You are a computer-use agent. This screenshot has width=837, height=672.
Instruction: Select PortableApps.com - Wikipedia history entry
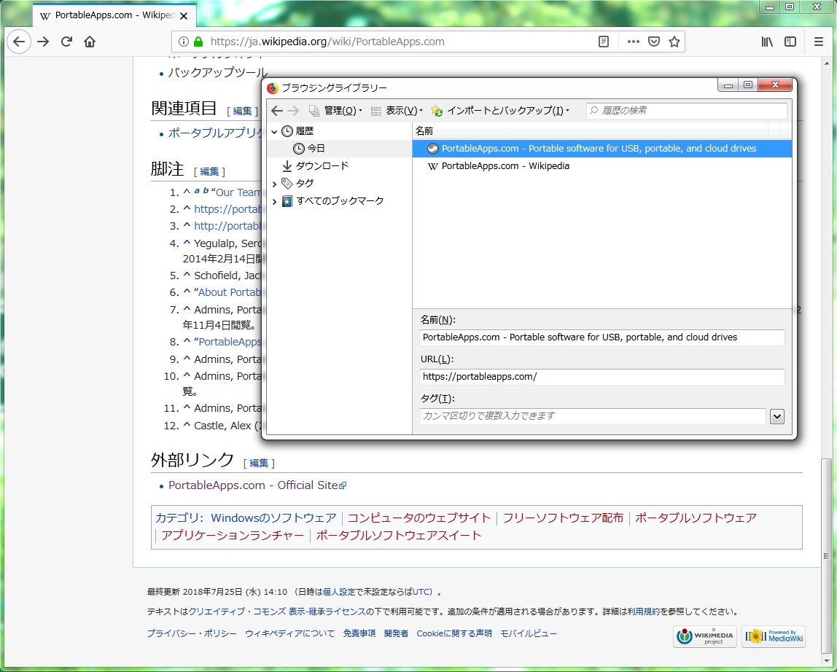tap(505, 166)
